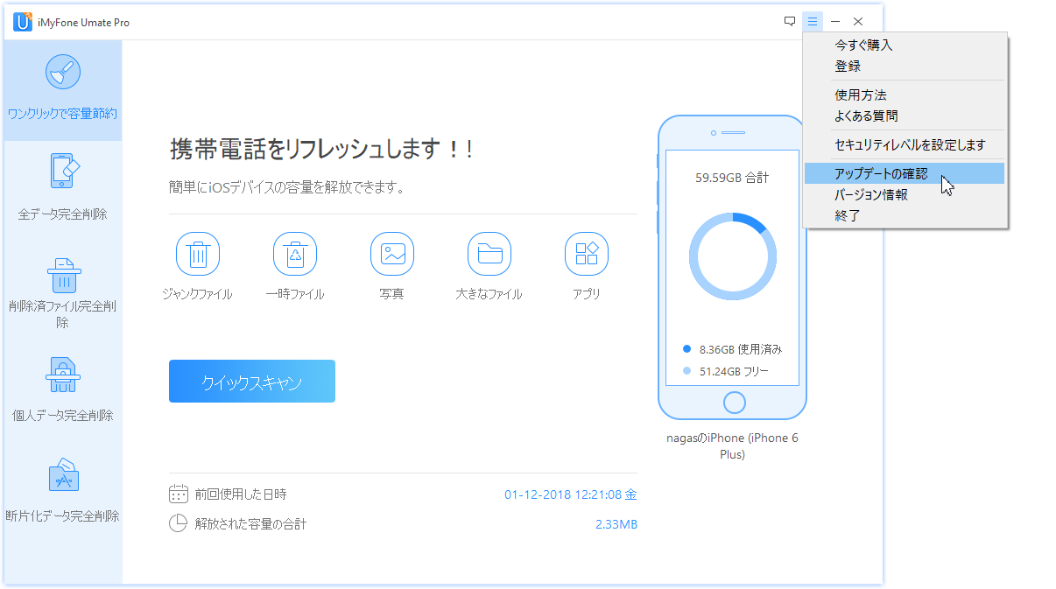Start the クイックスキャン quick scan

(x=252, y=382)
